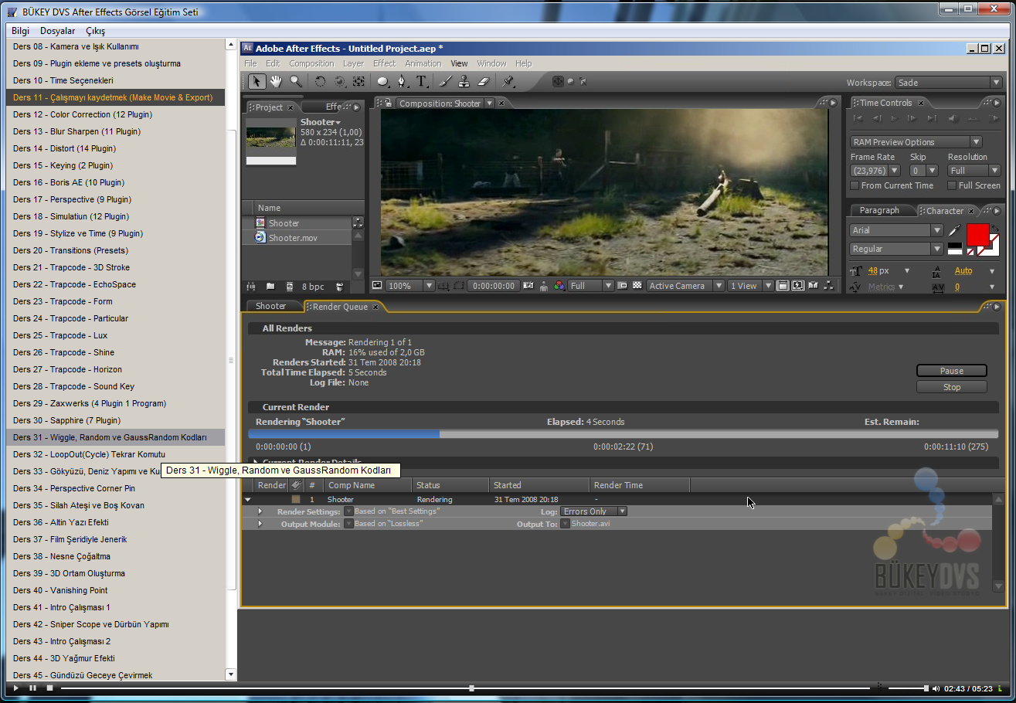Screen dimensions: 1016x703
Task: Select the Brush tool
Action: click(x=445, y=81)
